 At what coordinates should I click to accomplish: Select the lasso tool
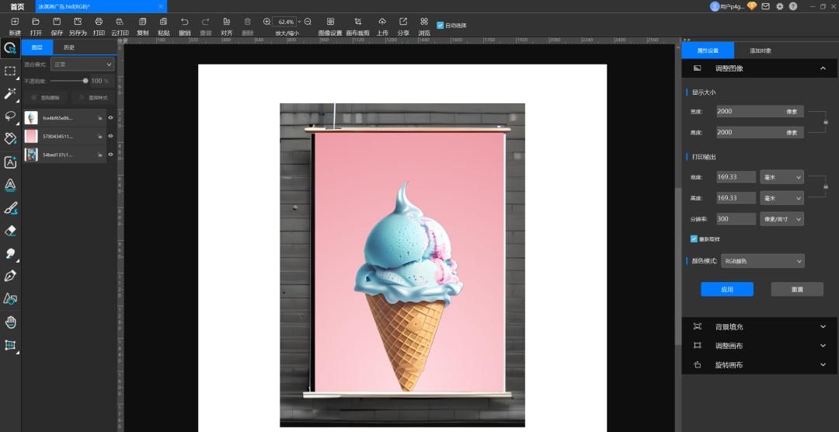(x=10, y=117)
